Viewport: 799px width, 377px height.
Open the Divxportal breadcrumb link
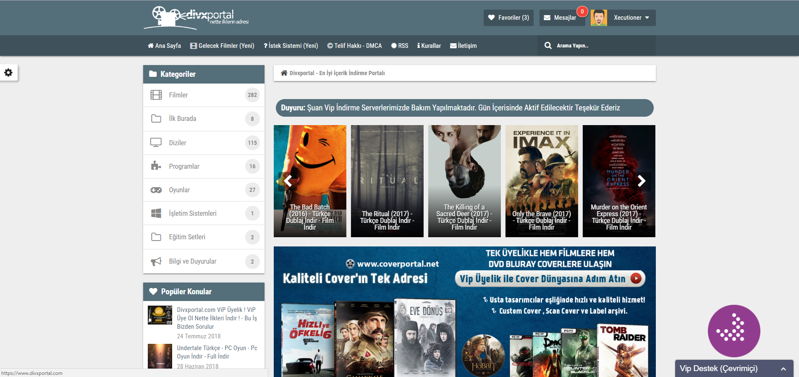point(337,73)
